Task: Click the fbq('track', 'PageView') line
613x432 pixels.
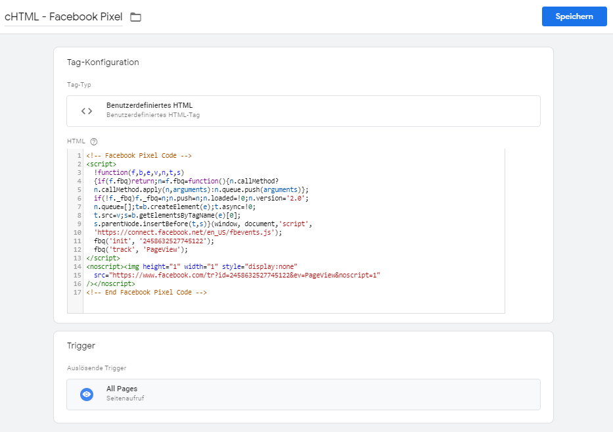Action: point(141,250)
